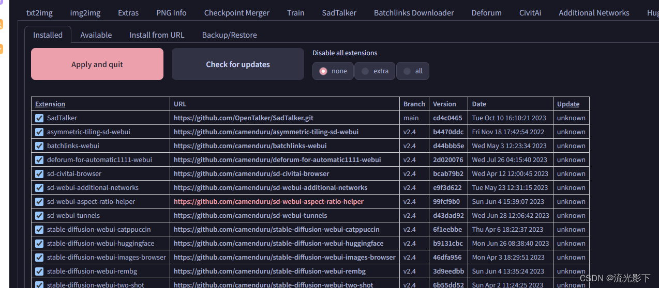Open the Checkpoint Merger tab

pos(237,13)
